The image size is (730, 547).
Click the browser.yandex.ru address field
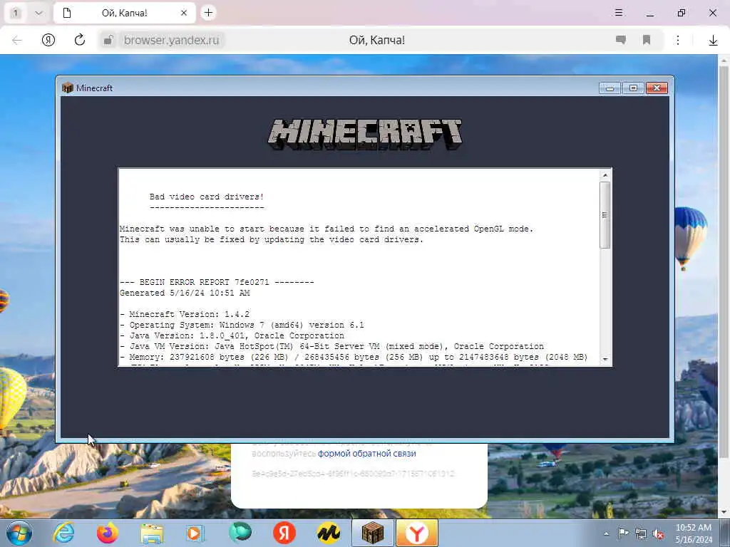[x=171, y=40]
